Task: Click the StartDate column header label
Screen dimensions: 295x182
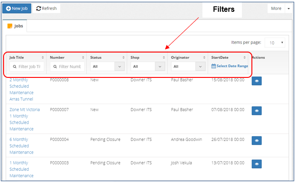Action: click(x=220, y=57)
